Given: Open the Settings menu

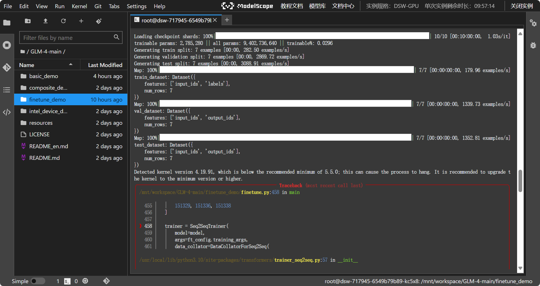Looking at the screenshot, I should coord(136,6).
